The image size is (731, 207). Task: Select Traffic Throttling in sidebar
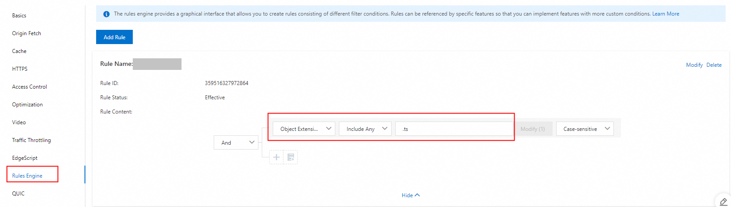click(x=31, y=140)
